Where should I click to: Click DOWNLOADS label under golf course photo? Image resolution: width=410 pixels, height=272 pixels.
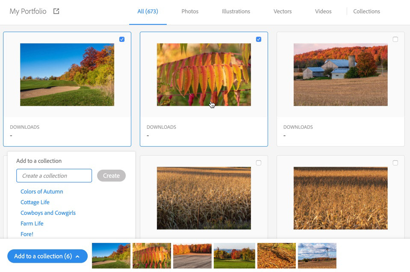pos(24,127)
